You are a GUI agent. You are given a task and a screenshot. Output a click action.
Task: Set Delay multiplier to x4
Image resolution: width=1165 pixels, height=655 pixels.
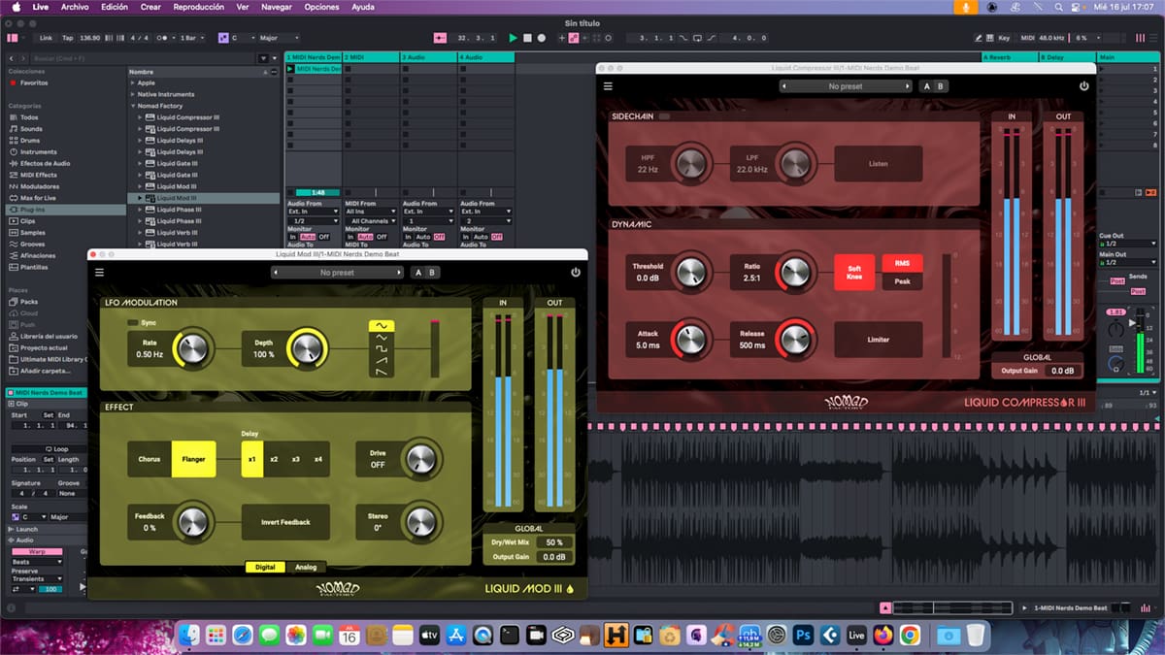click(317, 459)
